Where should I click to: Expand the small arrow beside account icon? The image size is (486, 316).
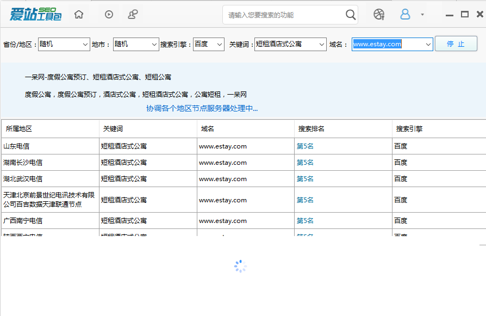[422, 15]
